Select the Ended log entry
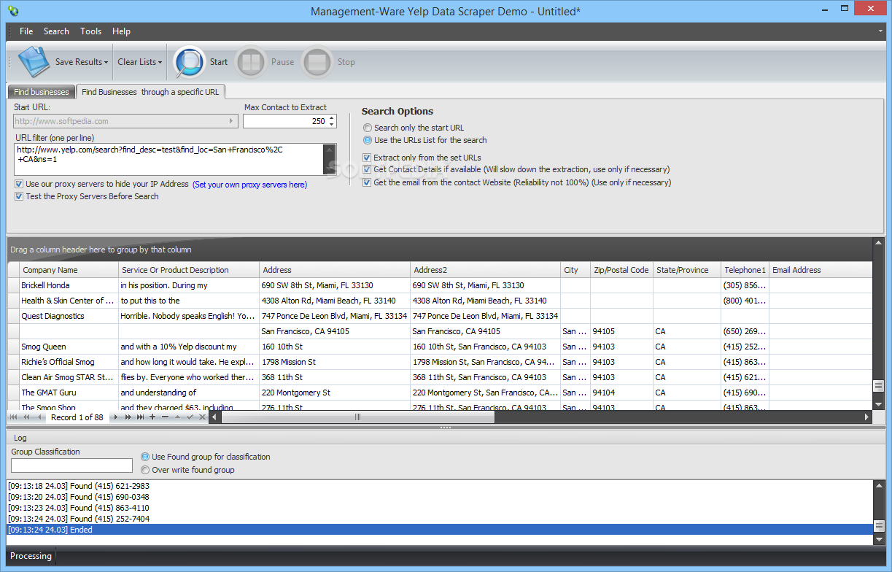The image size is (892, 572). click(440, 530)
